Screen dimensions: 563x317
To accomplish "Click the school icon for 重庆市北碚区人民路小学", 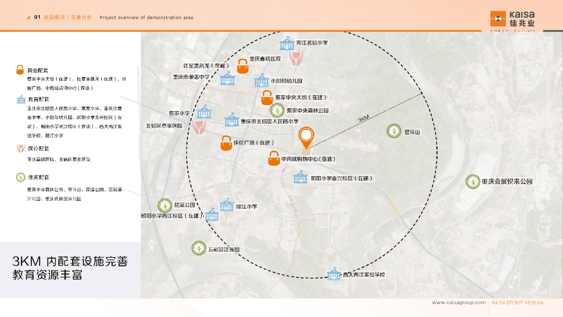I will tap(231, 119).
